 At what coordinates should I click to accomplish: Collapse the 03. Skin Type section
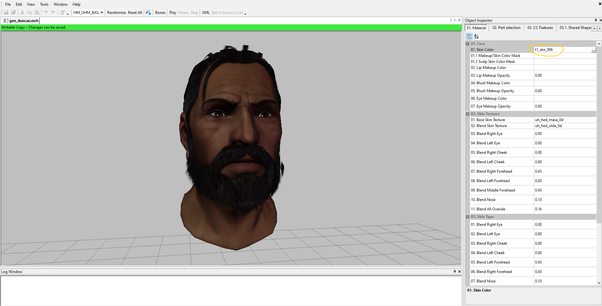[x=468, y=217]
